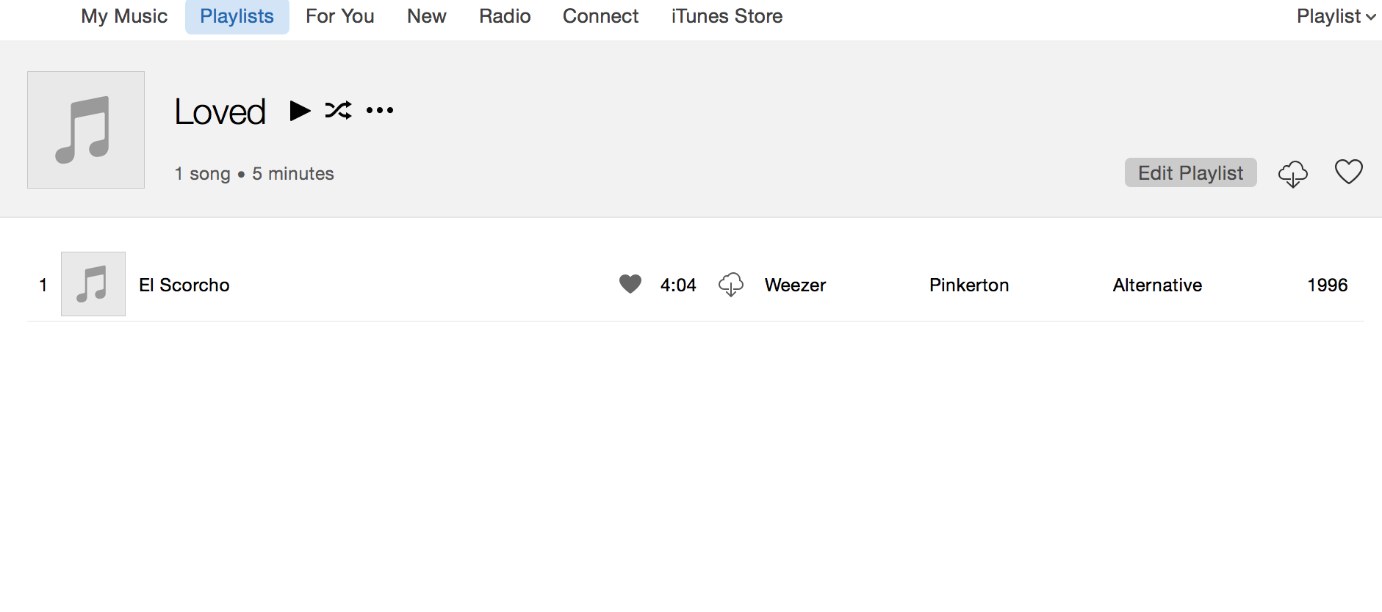Screen dimensions: 1382x612
Task: Unlove El Scorcho filled heart
Action: pyautogui.click(x=630, y=284)
